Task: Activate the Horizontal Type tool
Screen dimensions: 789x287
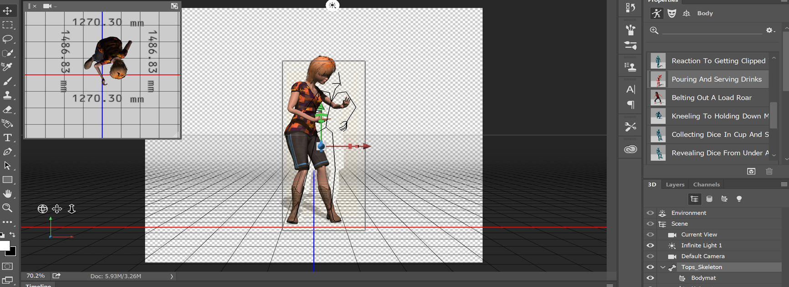Action: (x=8, y=138)
